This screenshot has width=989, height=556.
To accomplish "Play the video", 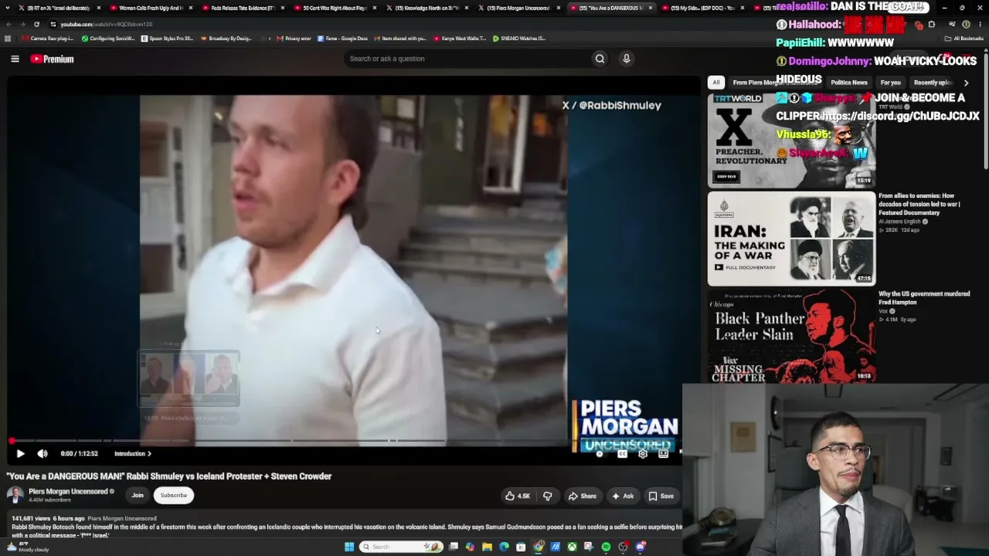I will [x=20, y=454].
